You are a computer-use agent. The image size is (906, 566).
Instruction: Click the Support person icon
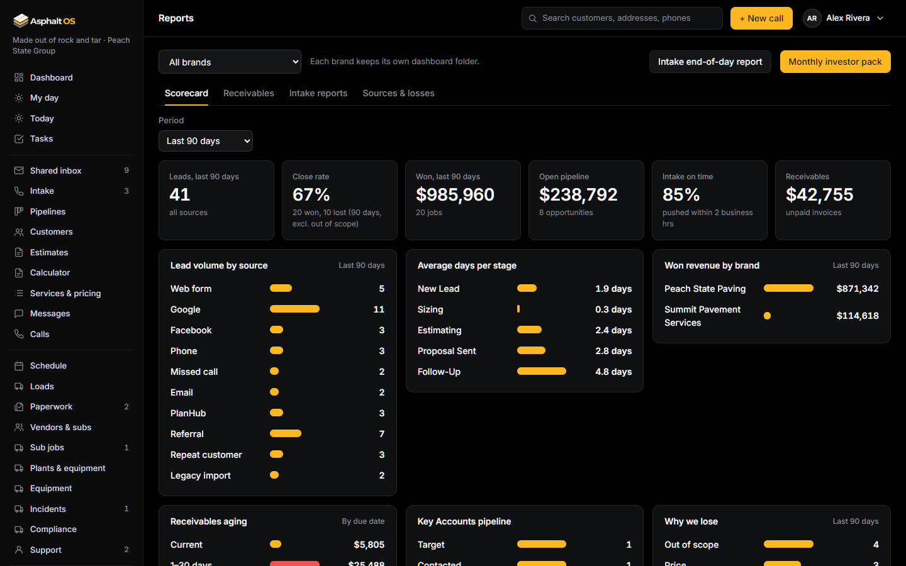point(19,550)
